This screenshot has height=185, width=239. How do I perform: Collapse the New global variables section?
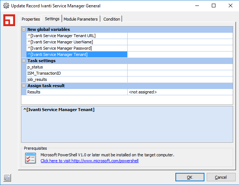[24, 29]
